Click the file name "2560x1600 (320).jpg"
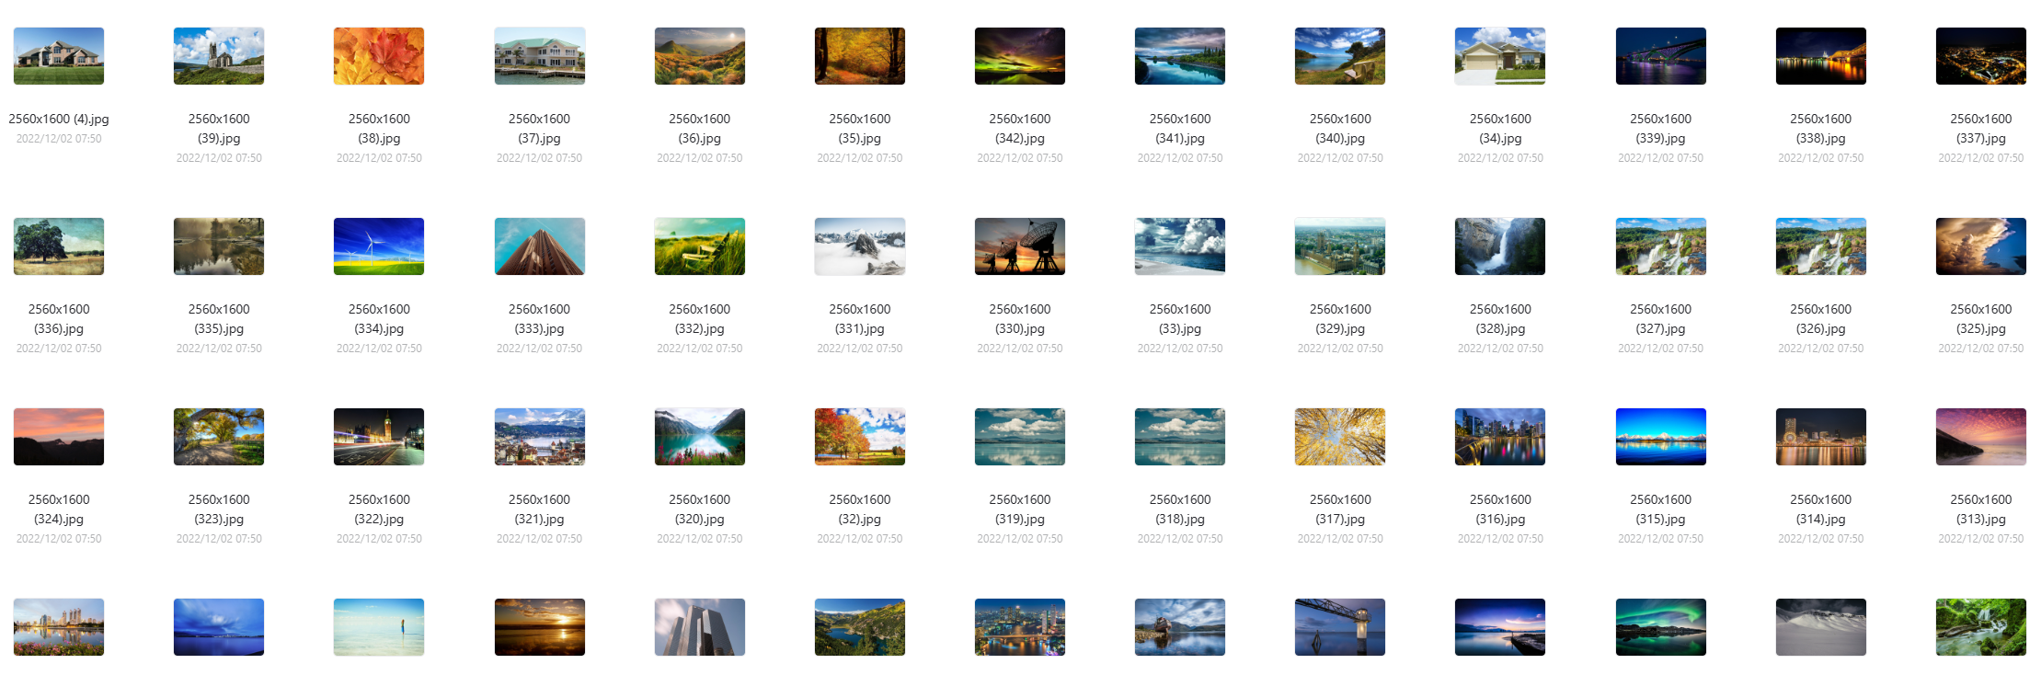 [x=700, y=509]
